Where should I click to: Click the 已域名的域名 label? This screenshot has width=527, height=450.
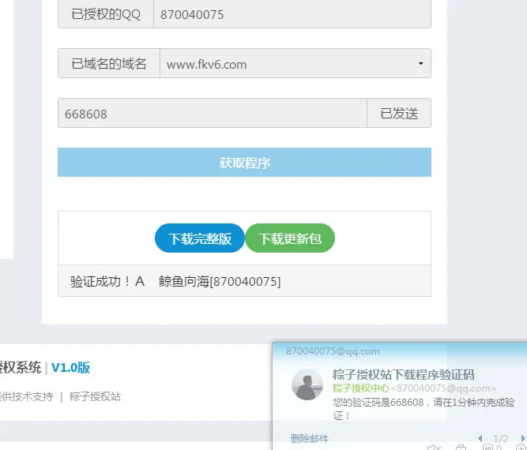click(x=109, y=64)
